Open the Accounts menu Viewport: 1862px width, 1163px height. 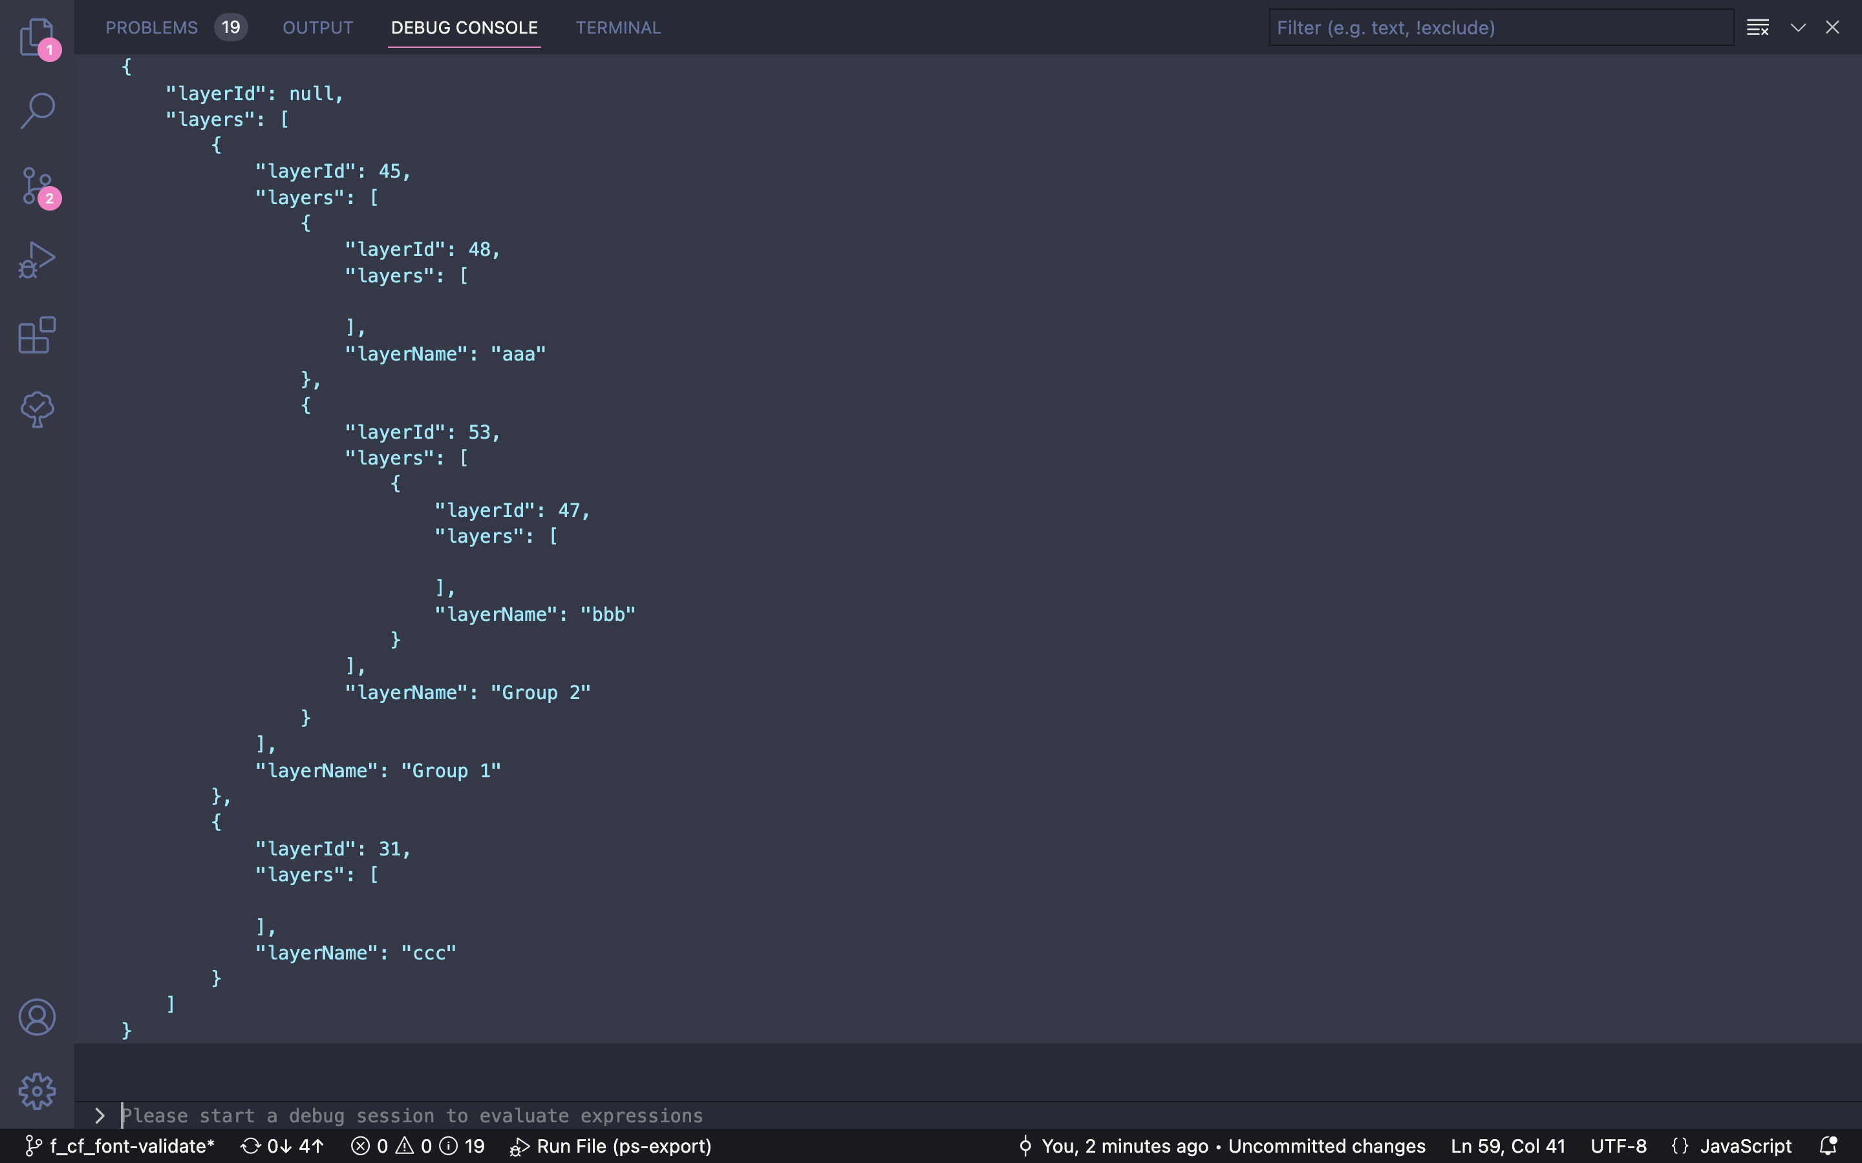(x=36, y=1017)
